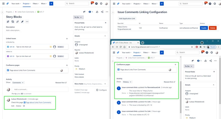Click Enable button for Confluence link
221x119 pixels.
tap(204, 28)
